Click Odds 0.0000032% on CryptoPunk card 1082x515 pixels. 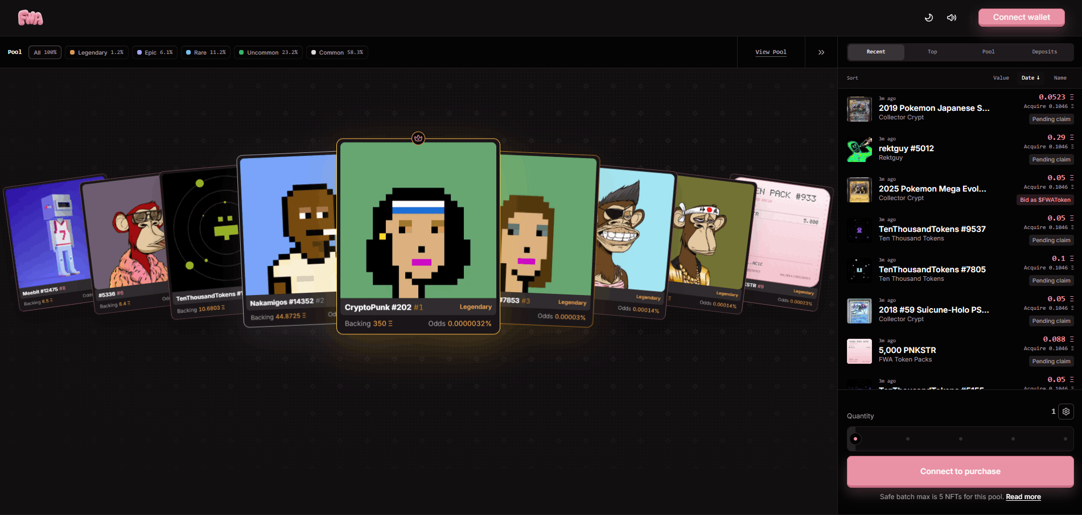[460, 323]
